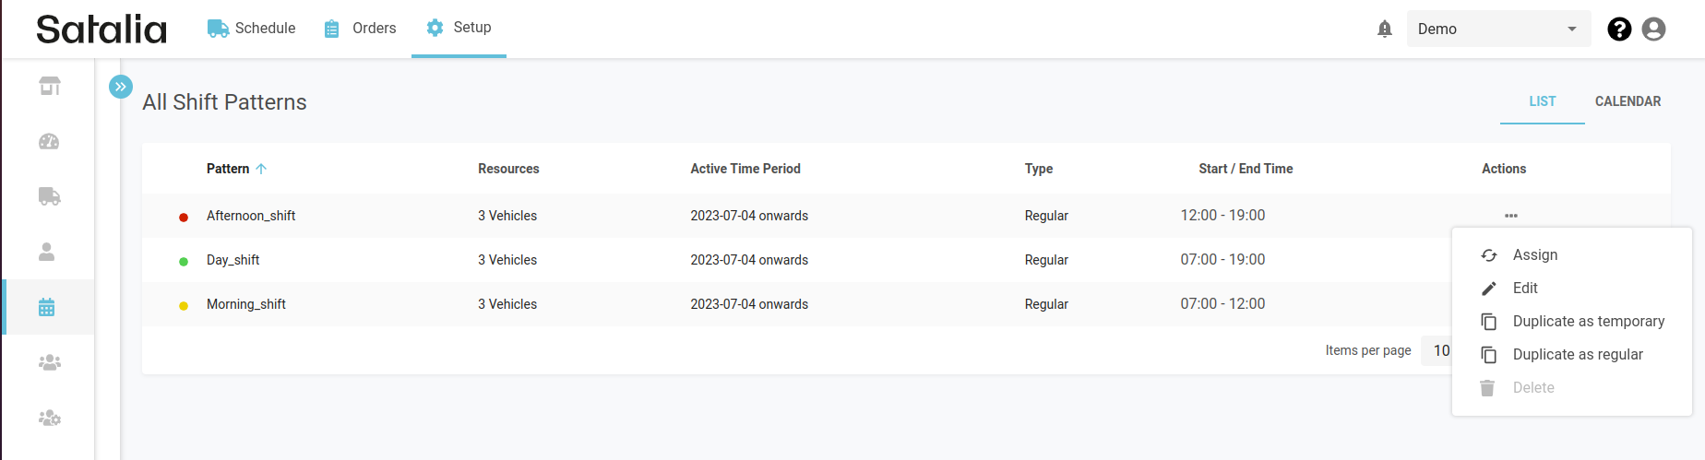Viewport: 1705px width, 460px height.
Task: Click the red dot of Afternoon_shift
Action: tap(184, 218)
